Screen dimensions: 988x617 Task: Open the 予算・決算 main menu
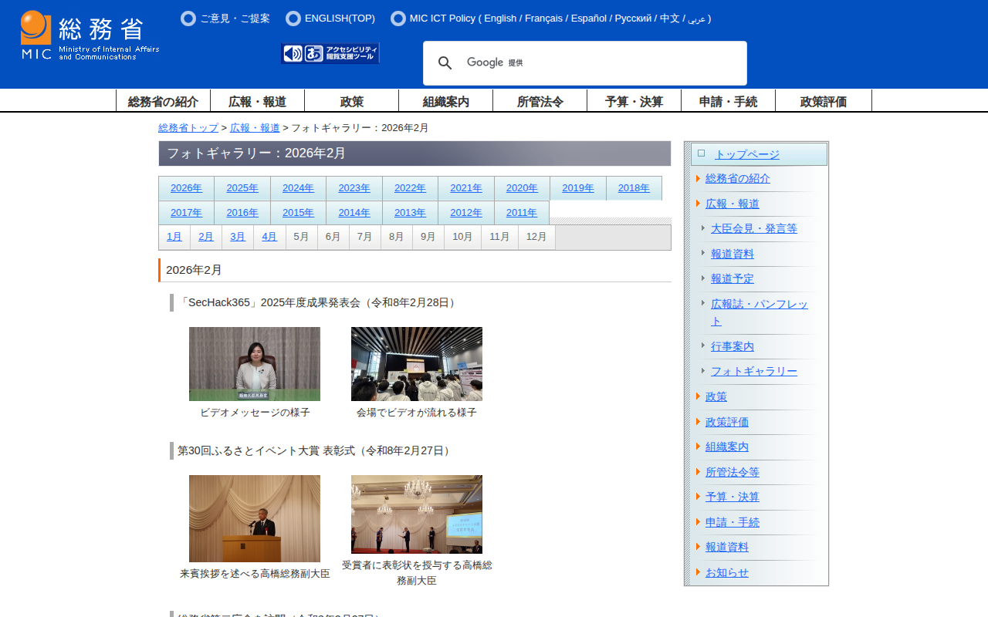(634, 101)
